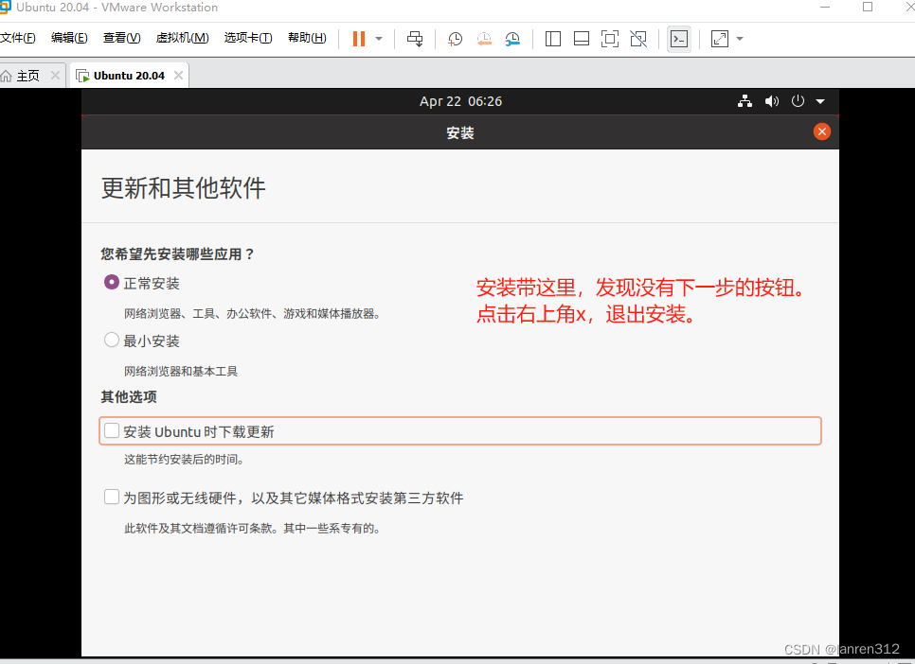Revert to the previous snapshot
The height and width of the screenshot is (664, 915).
[x=484, y=39]
